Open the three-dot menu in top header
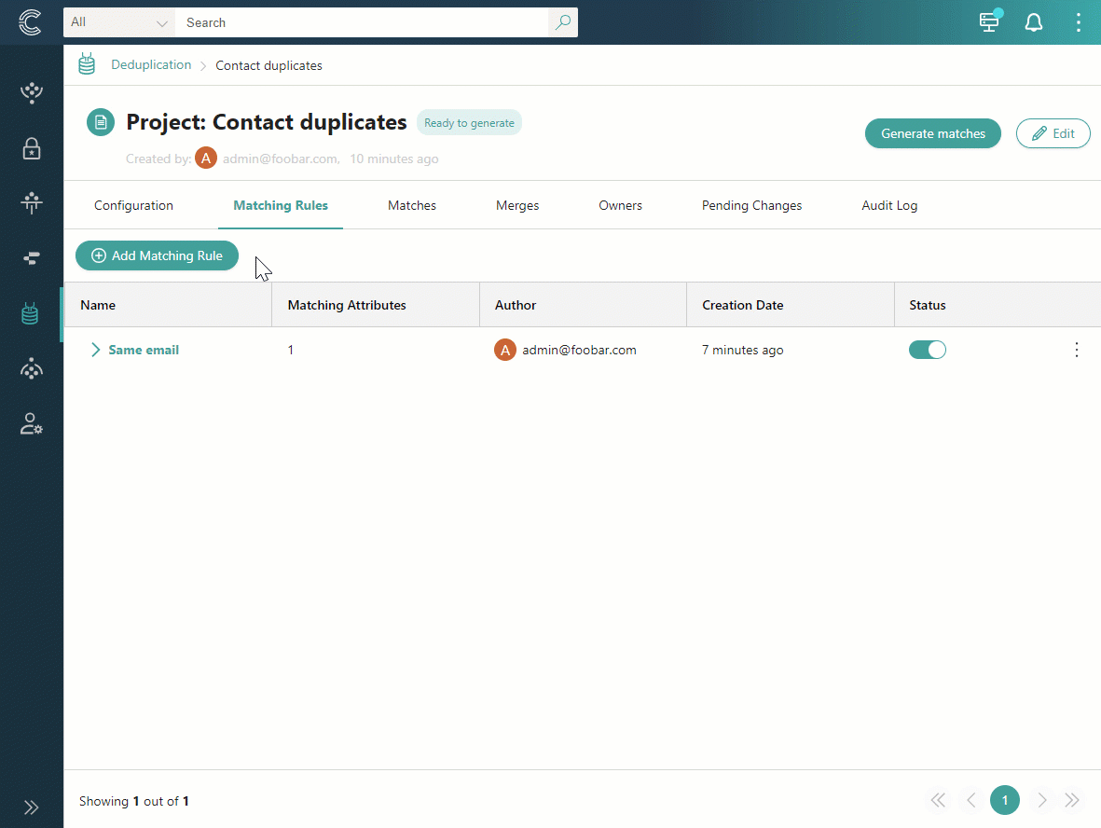Image resolution: width=1101 pixels, height=828 pixels. click(x=1078, y=22)
